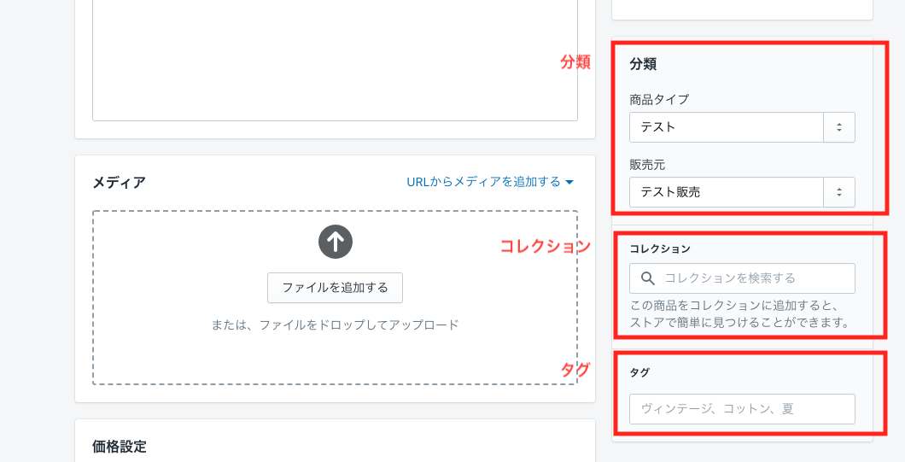
Task: Click the ファイルをドロップしてアップロード drop zone text
Action: pyautogui.click(x=335, y=325)
